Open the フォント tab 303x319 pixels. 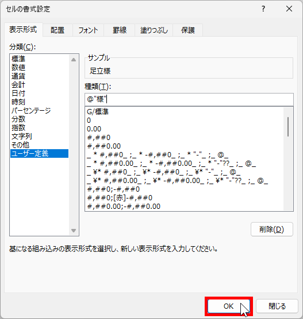[89, 30]
